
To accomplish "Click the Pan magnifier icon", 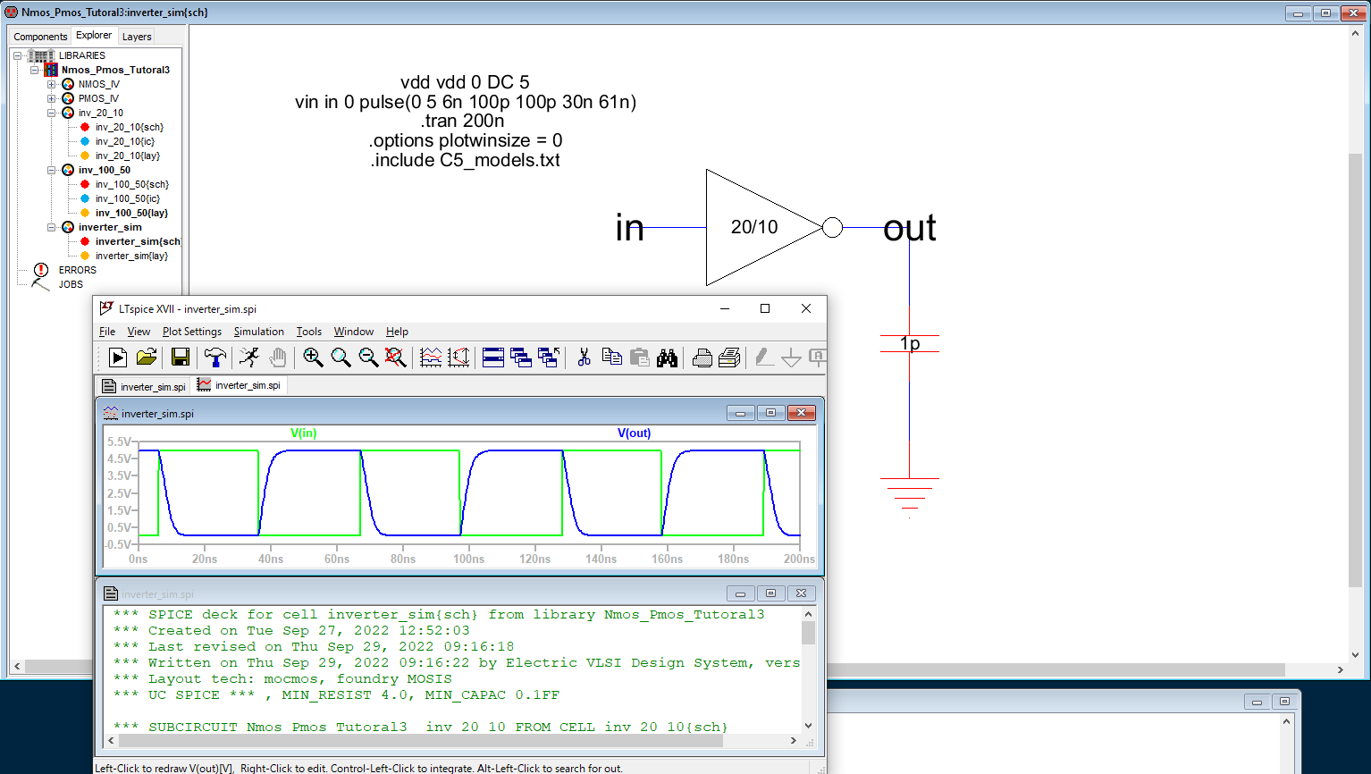I will pos(341,358).
